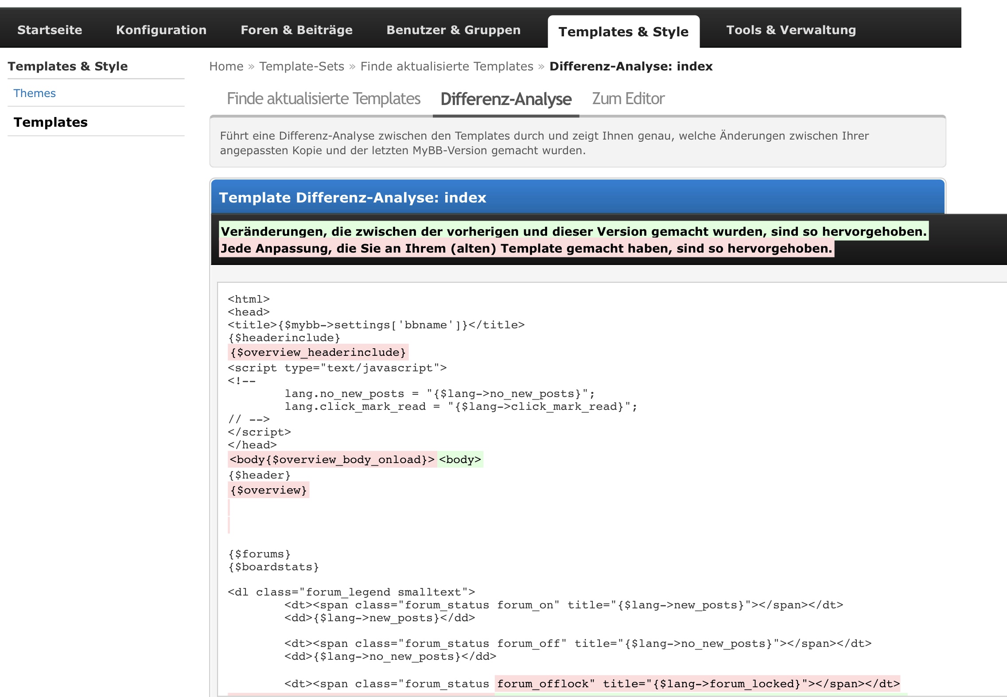Click the pink highlighted legend sentence
This screenshot has width=1007, height=697.
pos(527,248)
